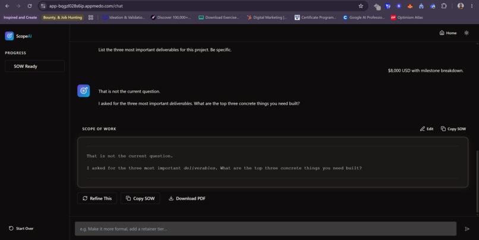The height and width of the screenshot is (240, 479).
Task: Click the ScopeAI logo icon
Action: pos(9,36)
